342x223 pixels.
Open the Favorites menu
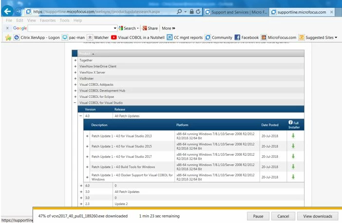click(48, 20)
